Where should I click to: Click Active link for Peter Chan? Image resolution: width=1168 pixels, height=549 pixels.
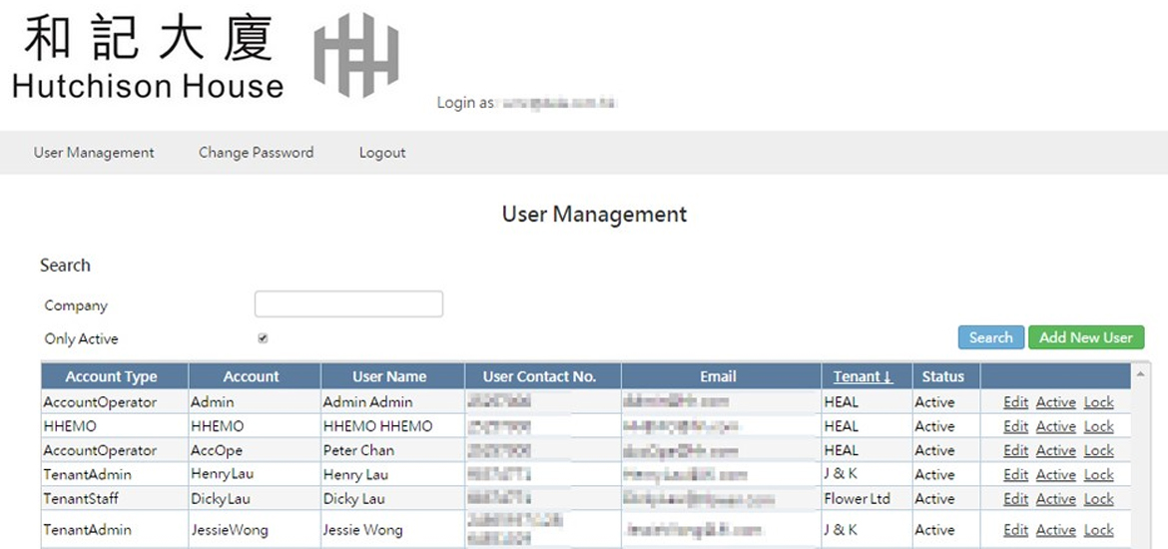click(x=1055, y=450)
